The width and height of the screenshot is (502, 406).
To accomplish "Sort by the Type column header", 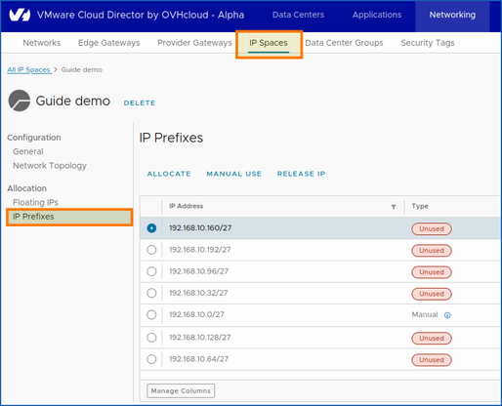I will pos(420,206).
